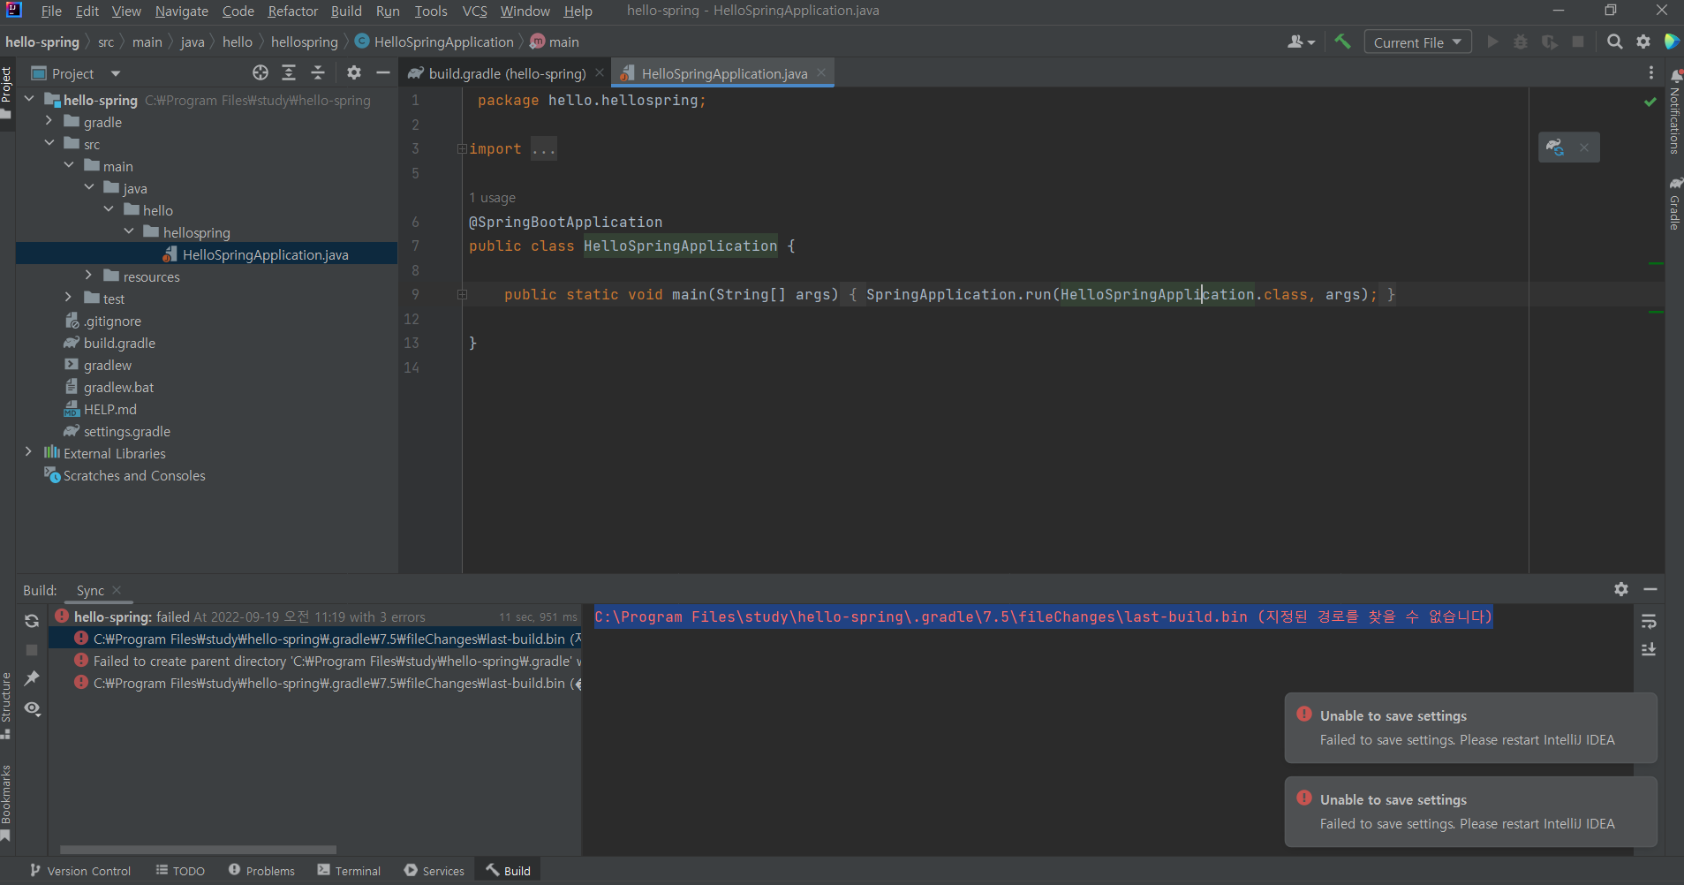1684x885 pixels.
Task: Open the editor tabs more options menu
Action: [1650, 72]
